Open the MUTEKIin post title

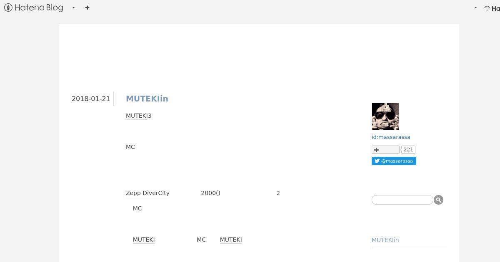point(147,99)
